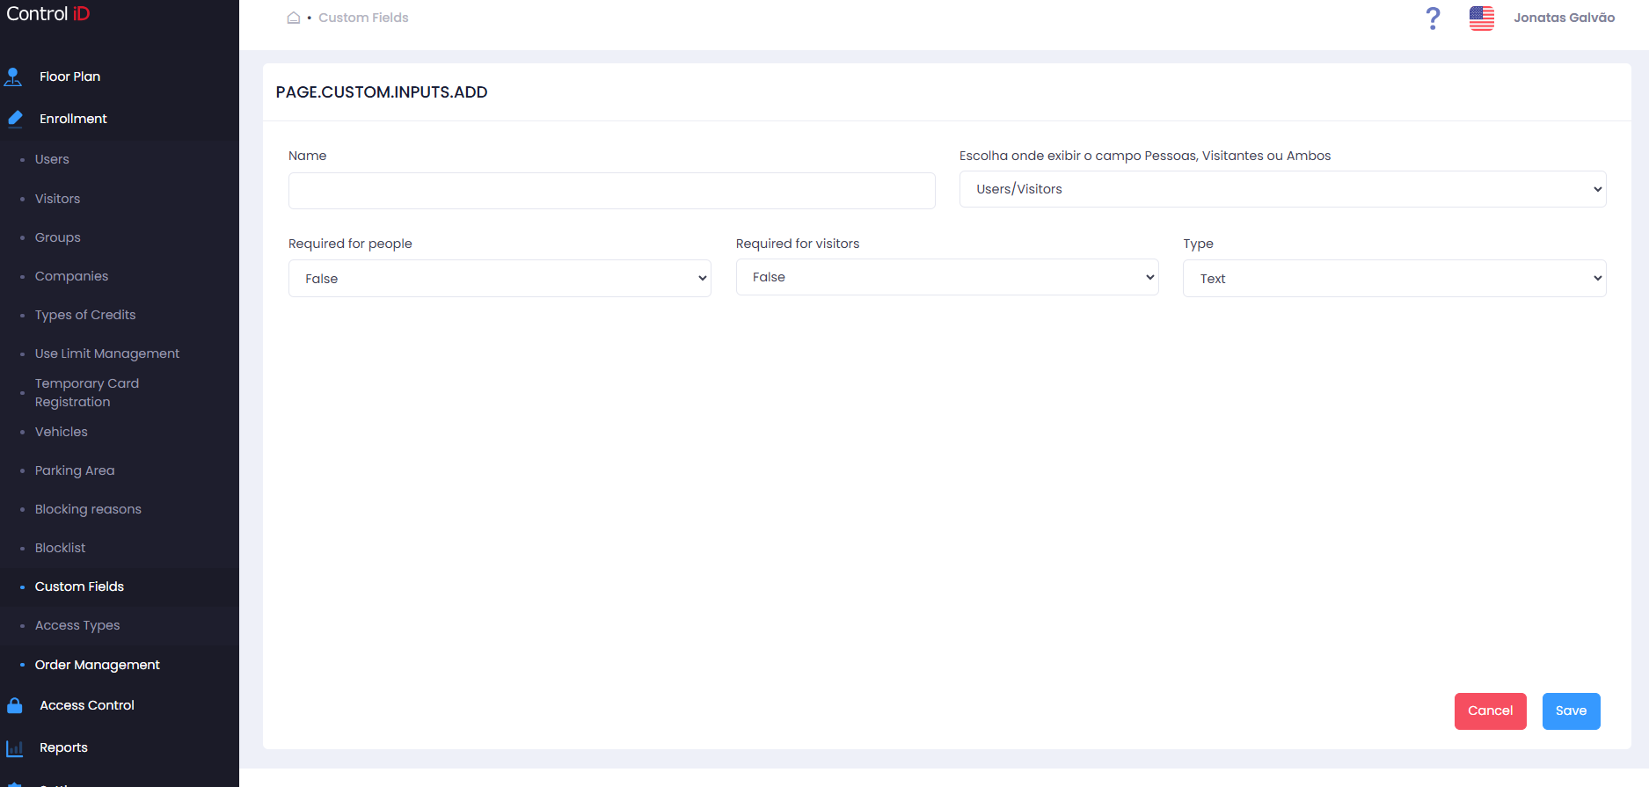Open help via question mark icon
Image resolution: width=1649 pixels, height=787 pixels.
coord(1433,18)
